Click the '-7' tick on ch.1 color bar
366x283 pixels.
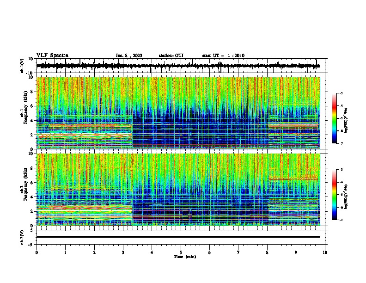click(341, 143)
